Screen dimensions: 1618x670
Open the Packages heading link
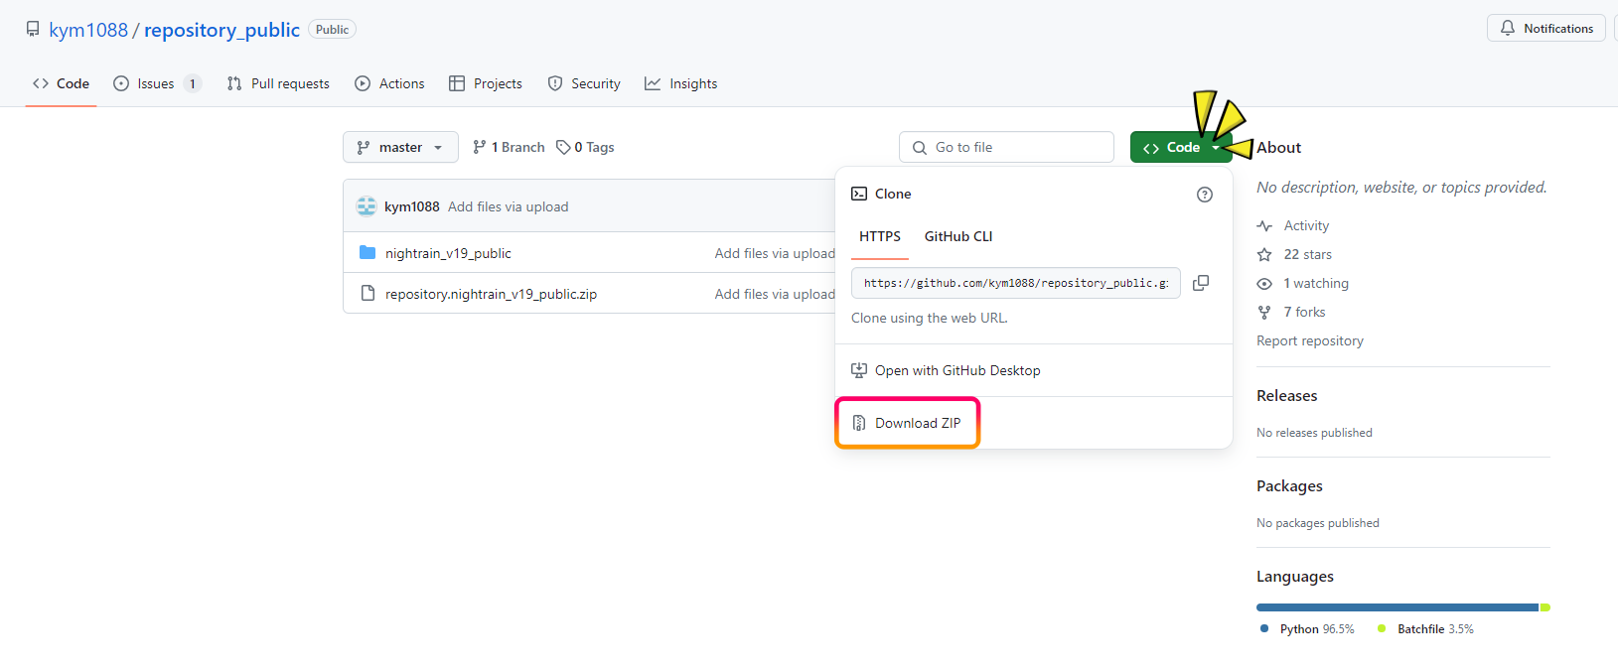[1289, 485]
